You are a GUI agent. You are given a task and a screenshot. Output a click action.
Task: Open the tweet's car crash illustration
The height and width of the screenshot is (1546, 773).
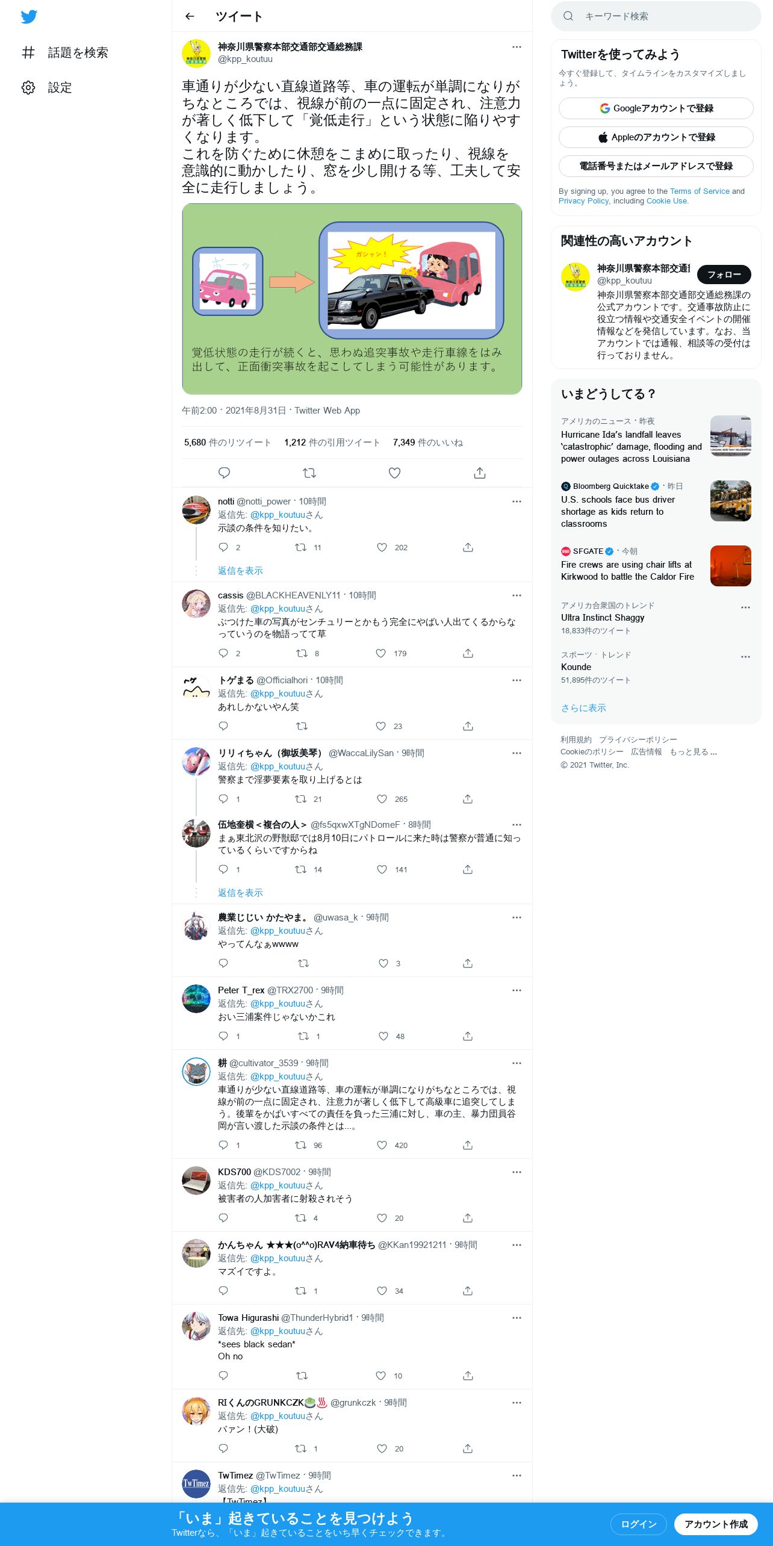[x=352, y=299]
